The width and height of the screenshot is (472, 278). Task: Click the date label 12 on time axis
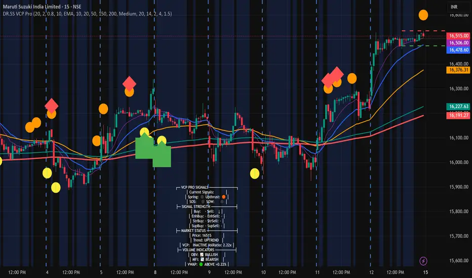tap(371, 272)
